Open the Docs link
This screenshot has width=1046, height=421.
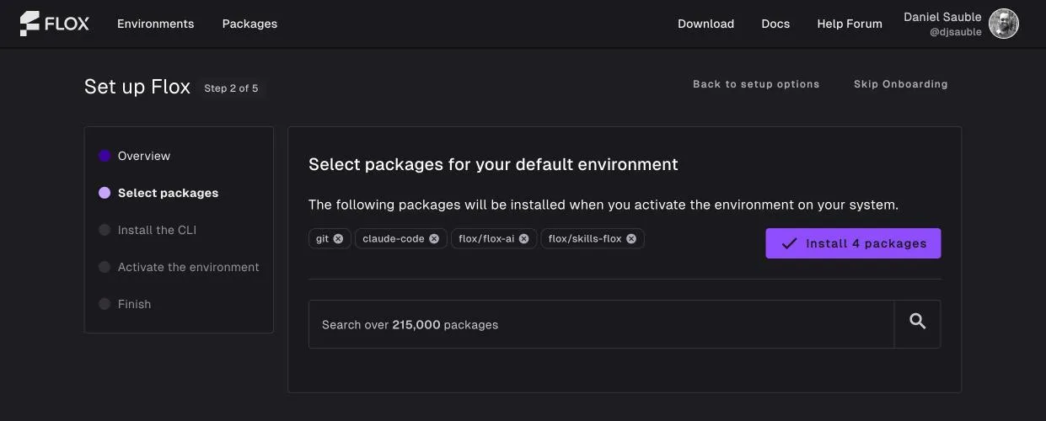tap(775, 24)
